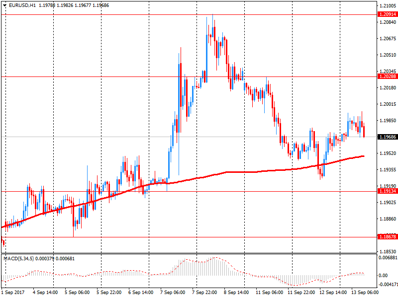This screenshot has height=298, width=398.
Task: Click the 1.20345 price axis value
Action: click(388, 71)
